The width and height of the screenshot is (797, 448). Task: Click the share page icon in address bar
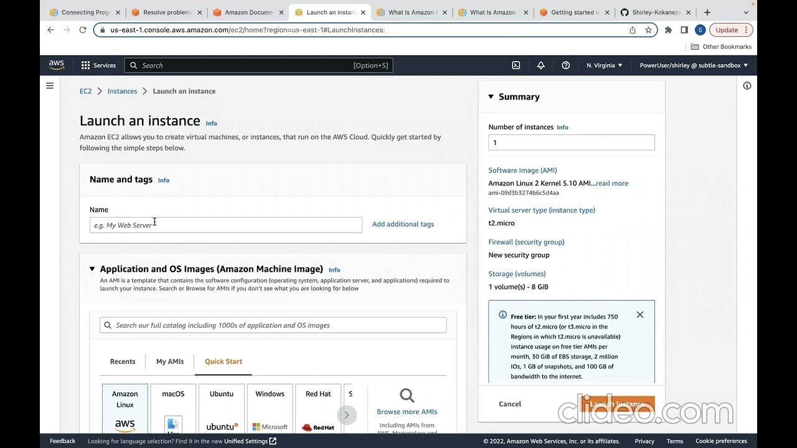(x=633, y=30)
